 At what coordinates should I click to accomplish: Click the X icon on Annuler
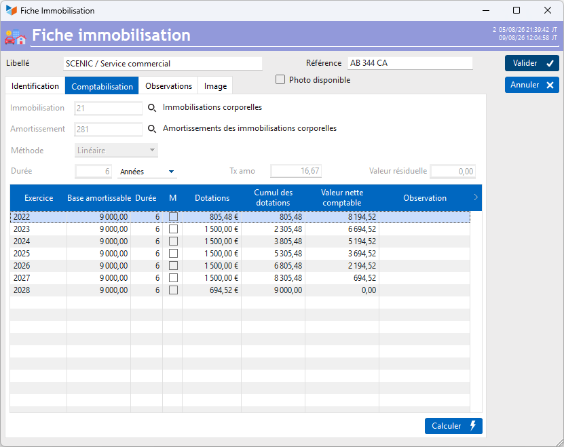point(550,85)
